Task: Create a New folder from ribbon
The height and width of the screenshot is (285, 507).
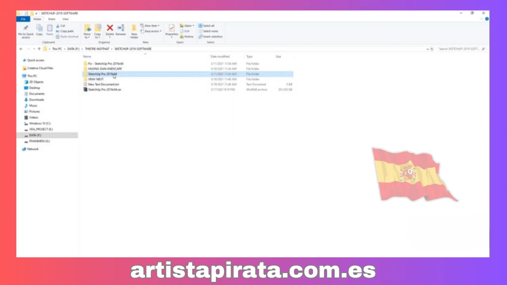Action: [x=134, y=31]
